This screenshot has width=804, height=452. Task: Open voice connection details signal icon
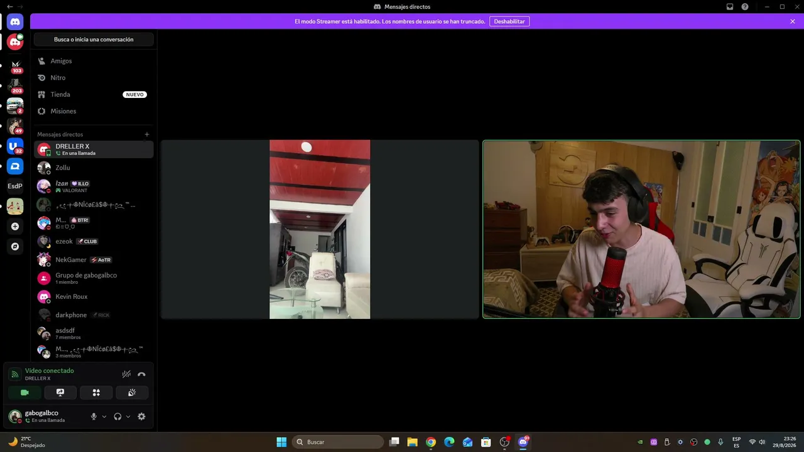point(15,374)
